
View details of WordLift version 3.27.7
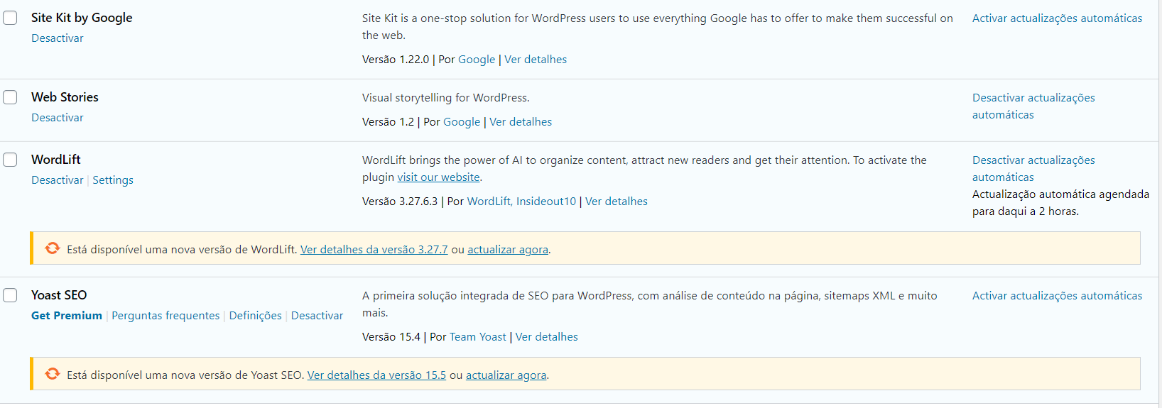click(374, 250)
